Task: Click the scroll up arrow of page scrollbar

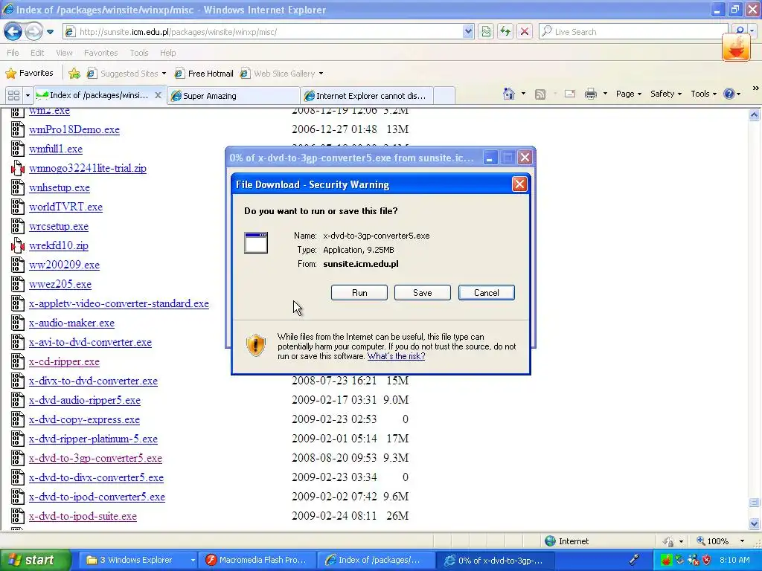Action: [755, 114]
